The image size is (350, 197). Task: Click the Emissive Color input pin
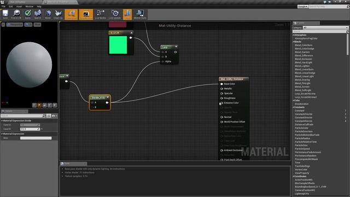(221, 103)
